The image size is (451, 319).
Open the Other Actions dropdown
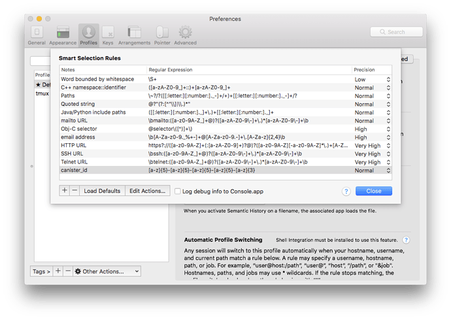pos(107,271)
